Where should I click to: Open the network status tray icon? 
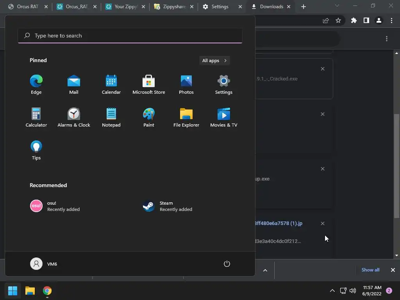(343, 291)
